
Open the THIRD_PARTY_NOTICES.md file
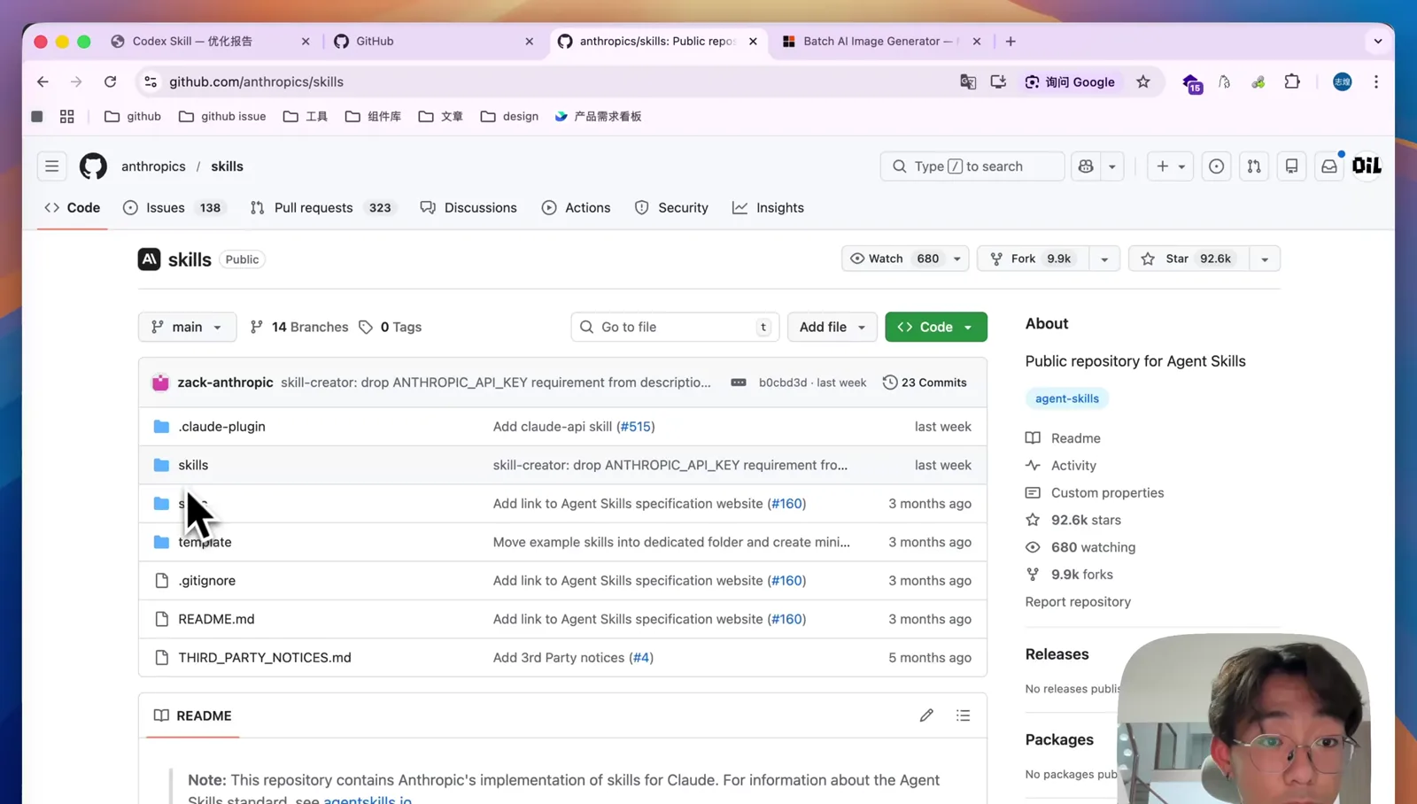265,658
